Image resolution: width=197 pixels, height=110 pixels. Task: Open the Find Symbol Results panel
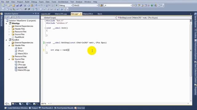[x=64, y=108]
